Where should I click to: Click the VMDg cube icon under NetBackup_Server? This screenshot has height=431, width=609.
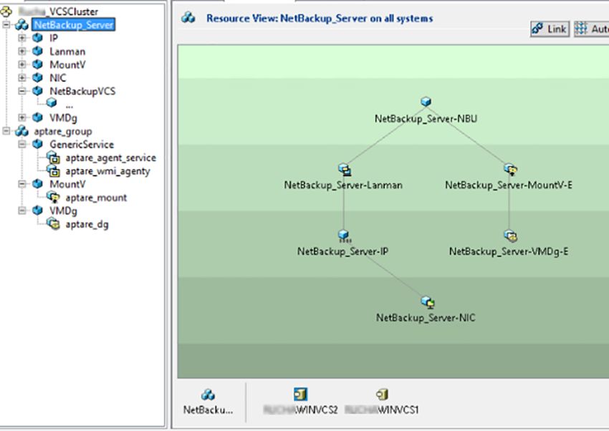(x=37, y=117)
